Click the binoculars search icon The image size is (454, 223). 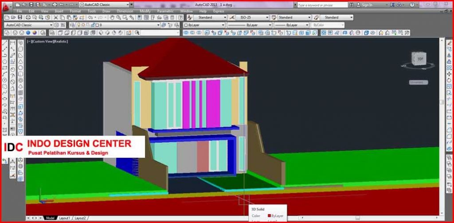[x=351, y=5]
